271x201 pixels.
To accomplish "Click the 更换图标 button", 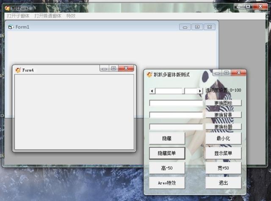I will 223,103.
